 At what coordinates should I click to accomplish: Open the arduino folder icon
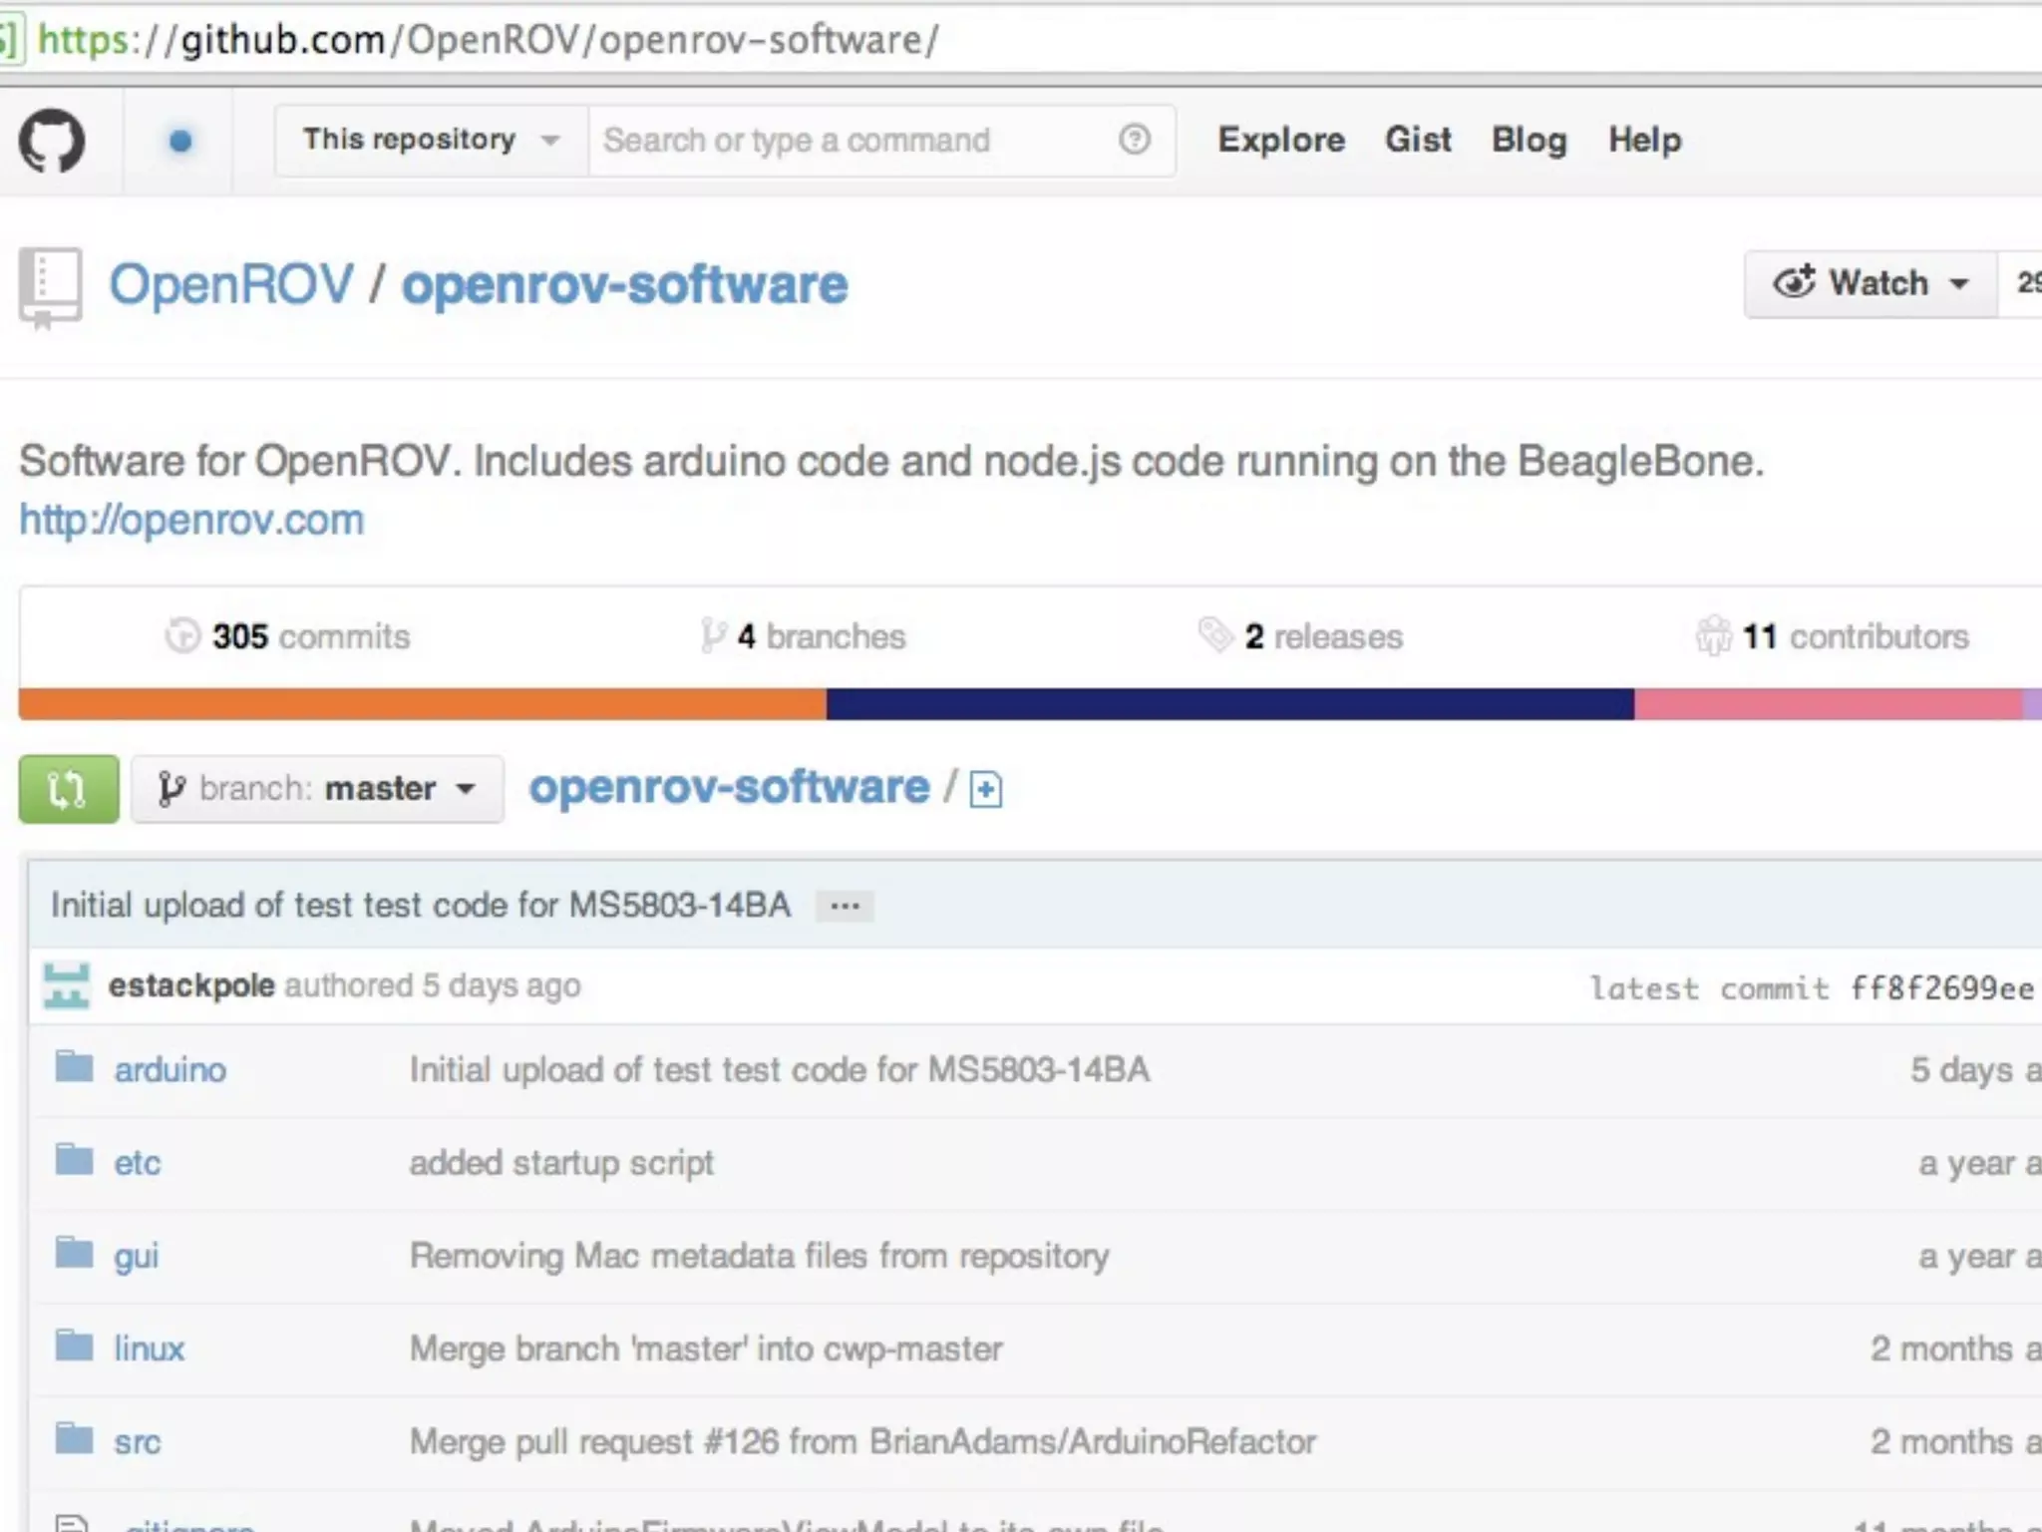click(x=74, y=1068)
